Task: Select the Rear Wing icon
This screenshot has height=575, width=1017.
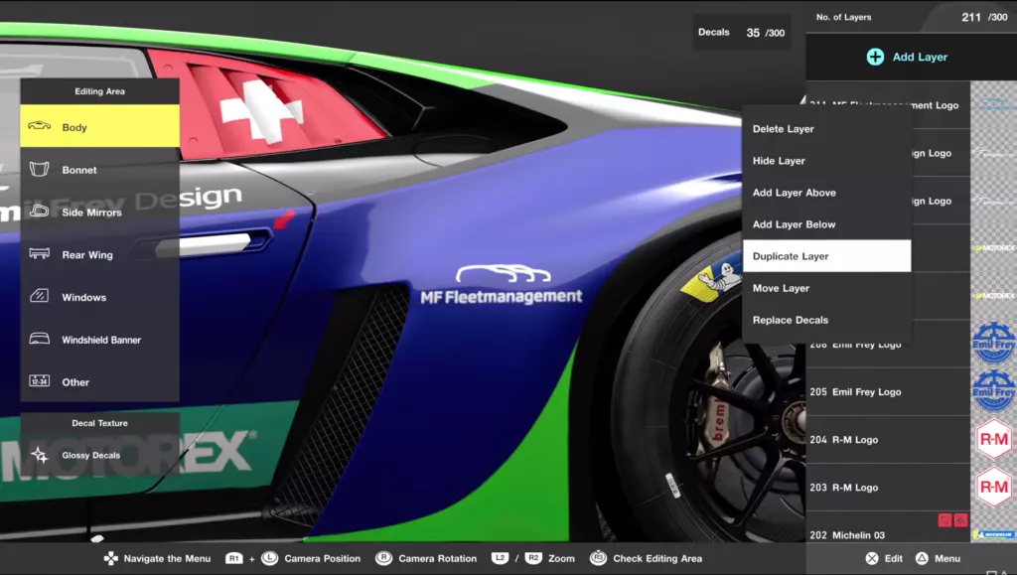Action: coord(39,253)
